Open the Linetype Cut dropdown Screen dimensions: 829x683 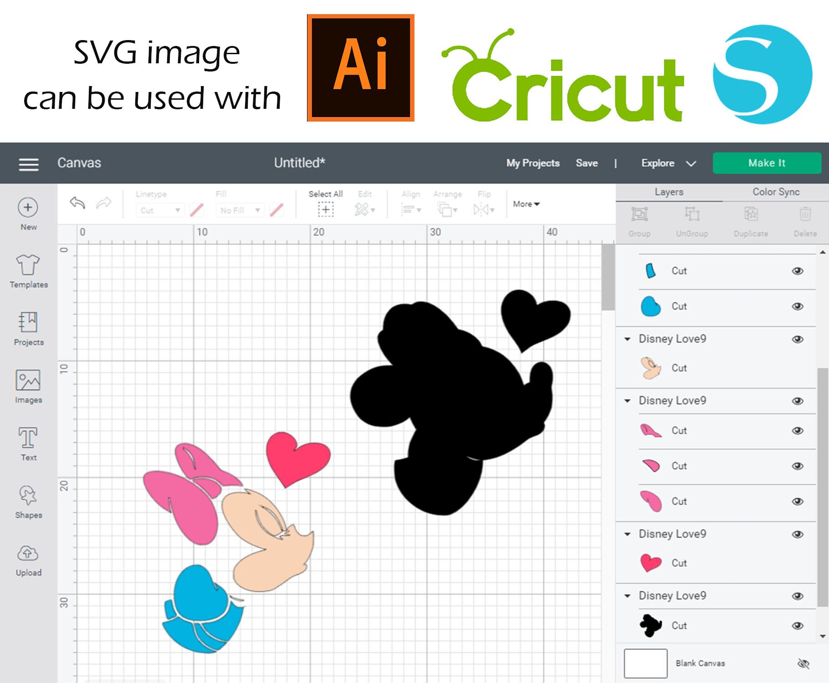(160, 210)
